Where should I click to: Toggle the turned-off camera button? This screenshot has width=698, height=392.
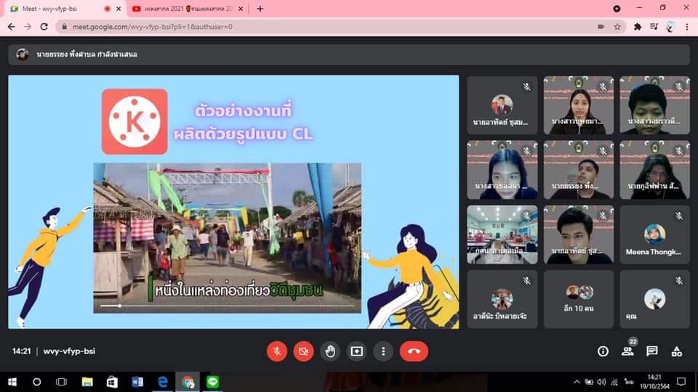[304, 351]
